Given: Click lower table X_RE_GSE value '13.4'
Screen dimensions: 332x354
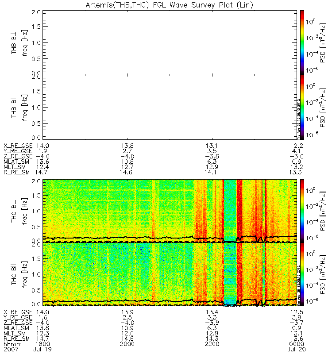Looking at the screenshot, I should coord(212,312).
